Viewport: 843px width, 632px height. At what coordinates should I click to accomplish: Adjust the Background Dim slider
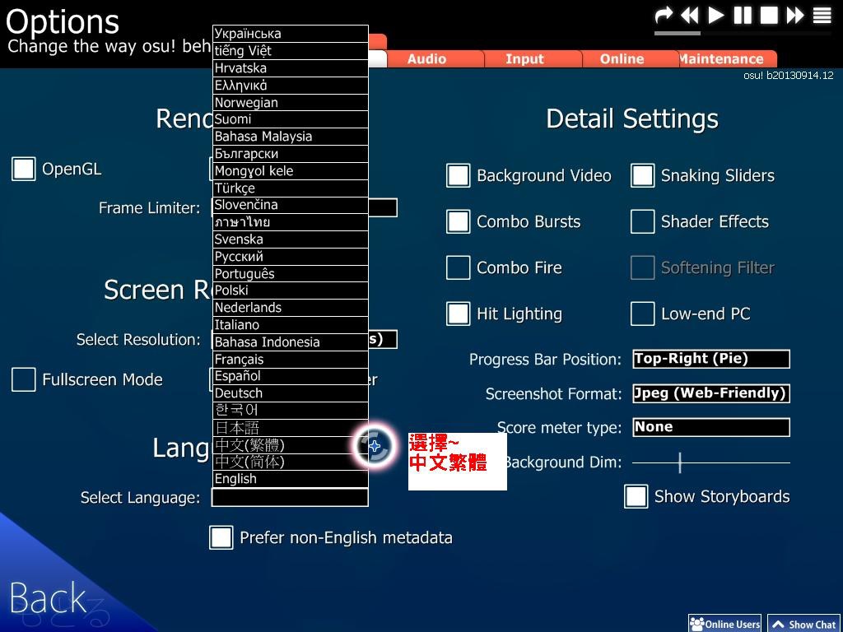point(711,462)
